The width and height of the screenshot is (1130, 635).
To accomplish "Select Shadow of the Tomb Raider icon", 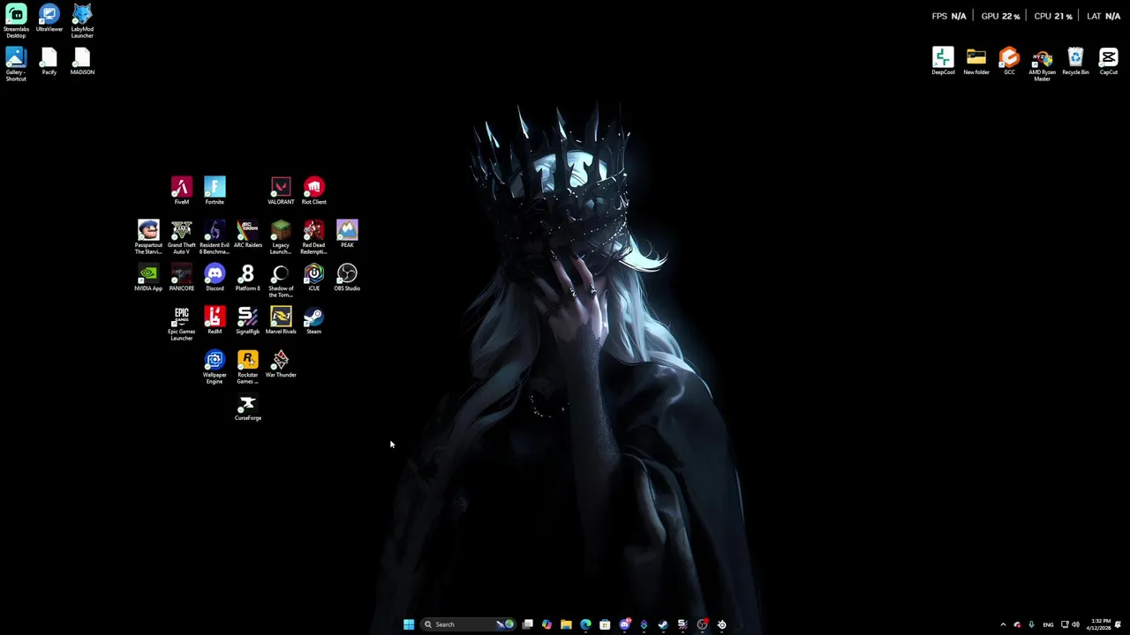I will (x=281, y=280).
